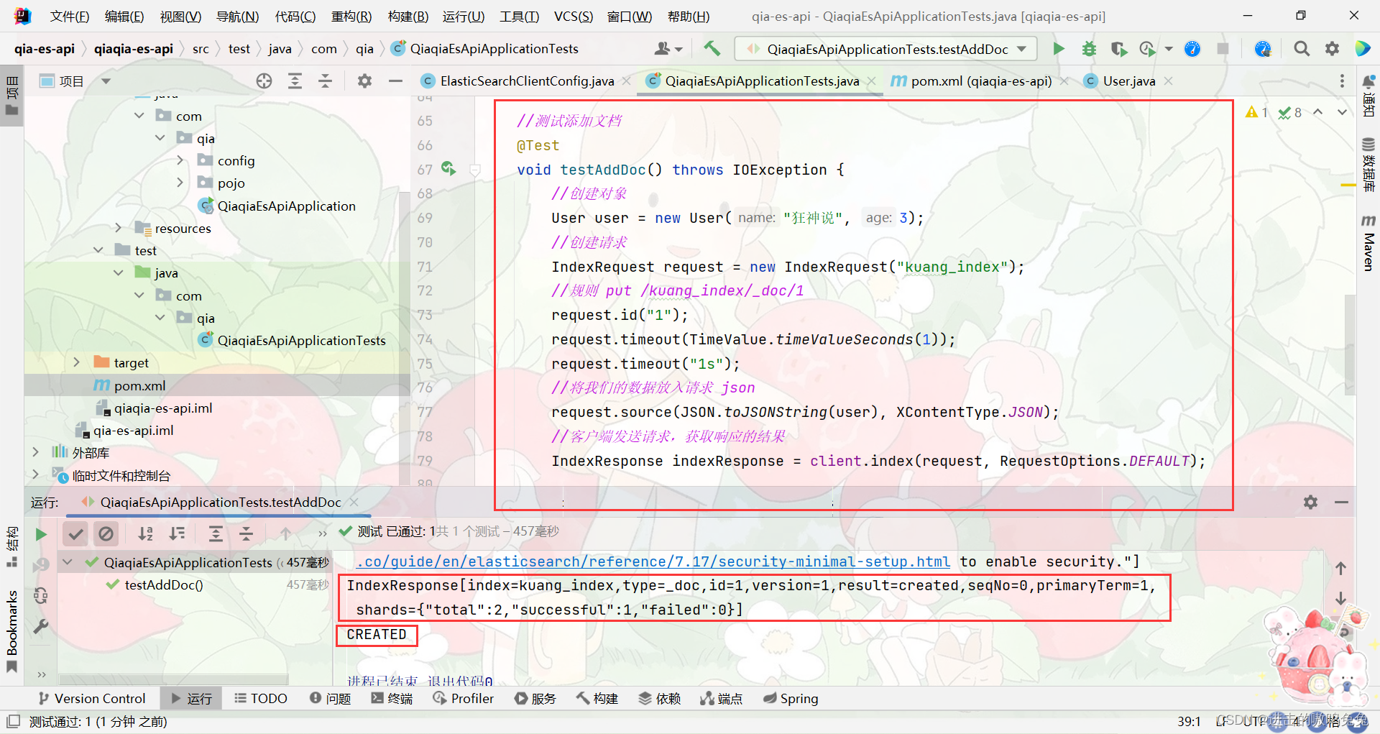
Task: Open the security-minimal-setup.html link in the console
Action: pyautogui.click(x=653, y=561)
